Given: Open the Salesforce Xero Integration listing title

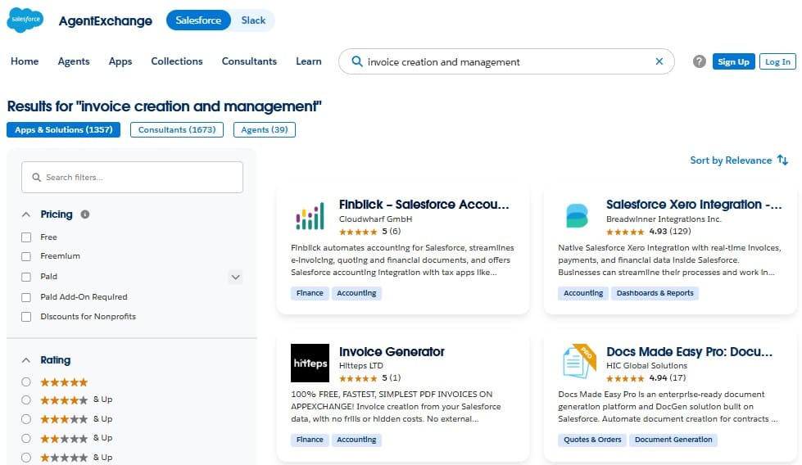Looking at the screenshot, I should click(694, 205).
